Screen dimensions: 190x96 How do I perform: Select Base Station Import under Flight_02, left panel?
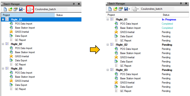point(25,52)
